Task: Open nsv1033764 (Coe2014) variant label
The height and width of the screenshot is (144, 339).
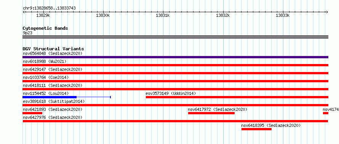Action: click(46, 77)
